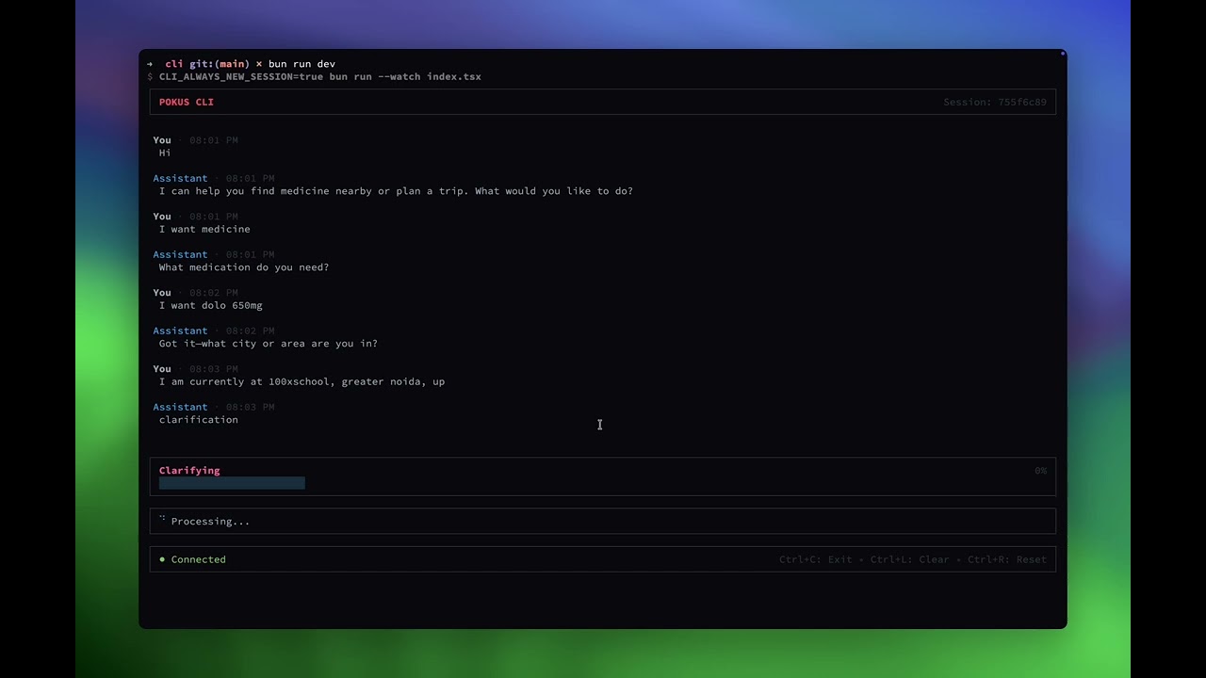Click the 'I can help you find medicine' reply
Viewport: 1206px width, 678px height.
396,191
